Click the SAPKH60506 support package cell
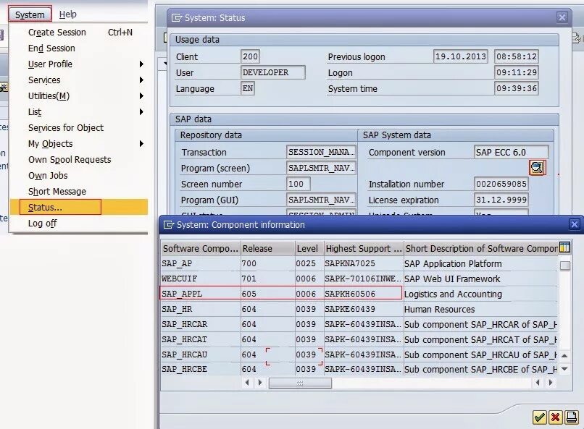The image size is (584, 429). point(363,294)
